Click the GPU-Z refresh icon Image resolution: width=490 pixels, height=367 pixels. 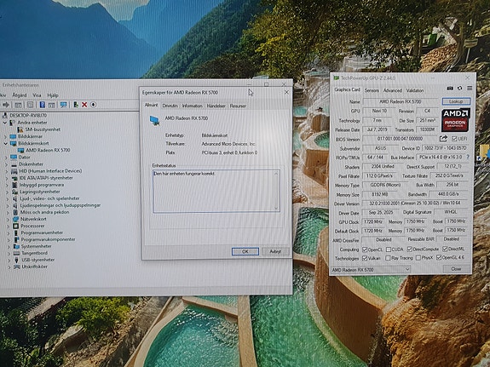click(x=459, y=89)
